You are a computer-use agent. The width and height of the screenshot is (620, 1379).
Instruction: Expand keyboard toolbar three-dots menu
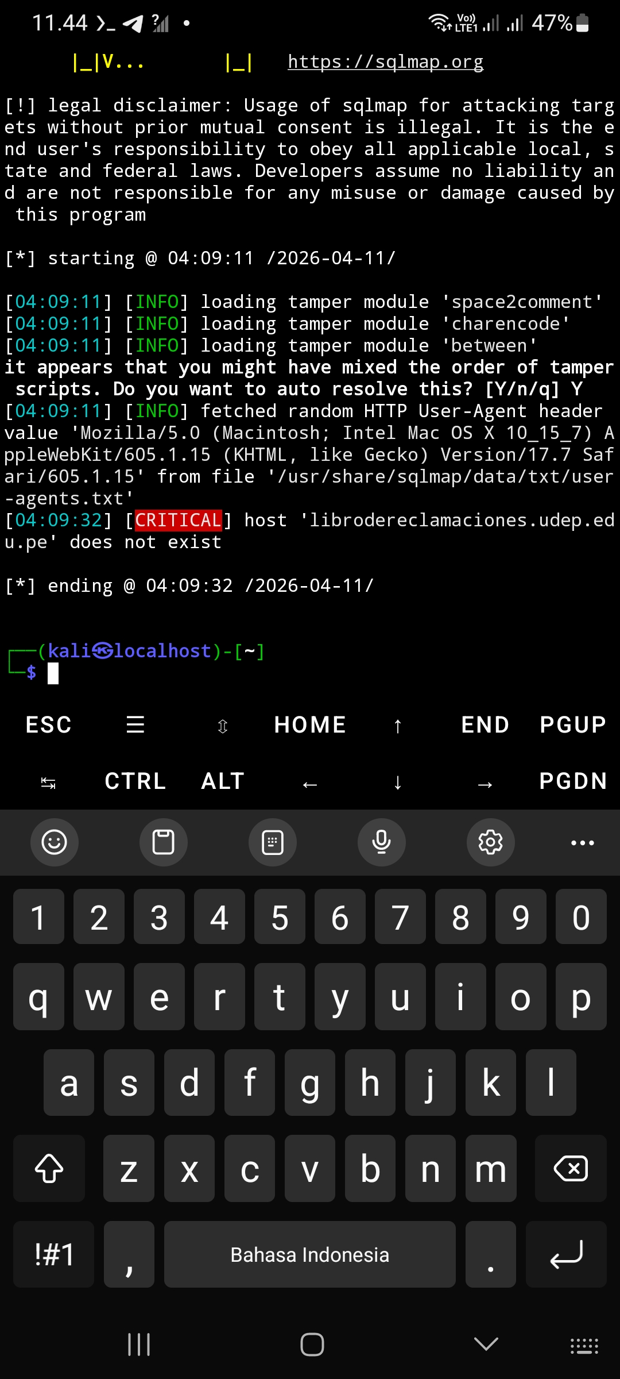click(x=583, y=842)
